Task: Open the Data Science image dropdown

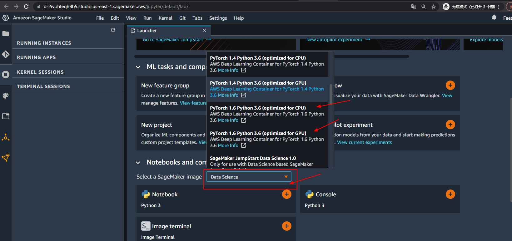Action: point(249,177)
